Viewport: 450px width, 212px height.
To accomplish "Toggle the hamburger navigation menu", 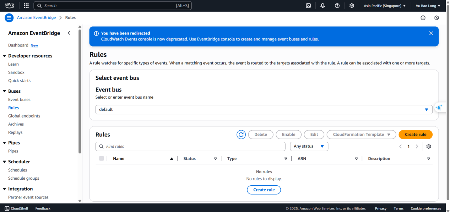I will pyautogui.click(x=10, y=18).
